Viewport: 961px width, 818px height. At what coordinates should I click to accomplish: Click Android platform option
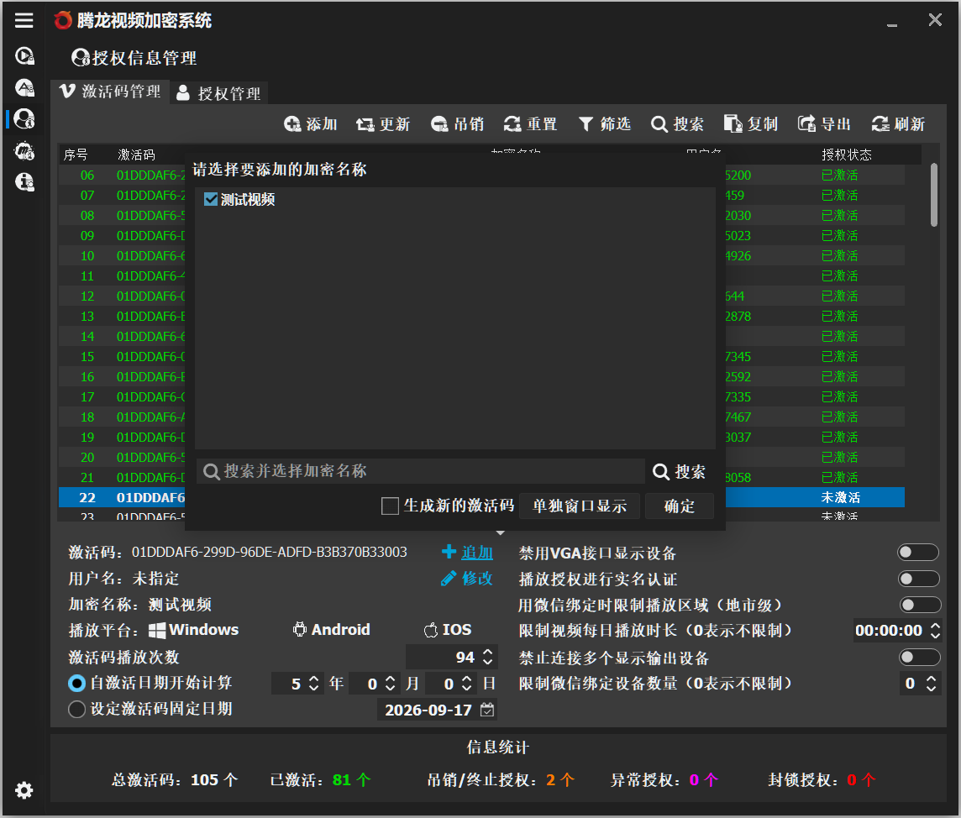pyautogui.click(x=332, y=630)
